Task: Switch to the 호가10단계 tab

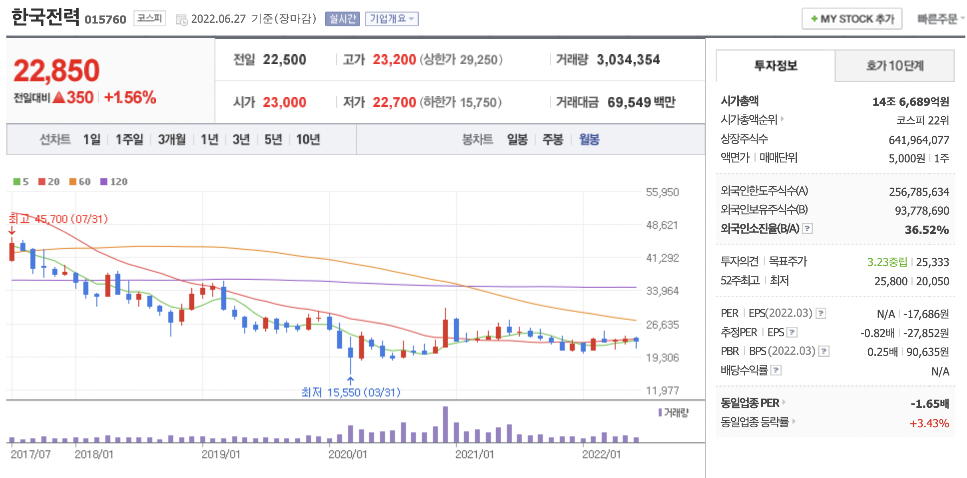Action: [x=895, y=66]
